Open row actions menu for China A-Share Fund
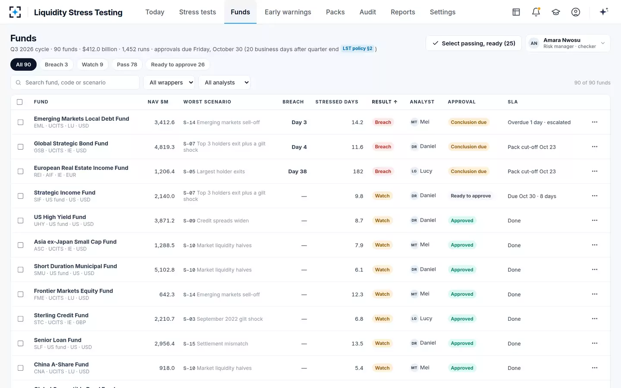This screenshot has width=621, height=388. 595,368
